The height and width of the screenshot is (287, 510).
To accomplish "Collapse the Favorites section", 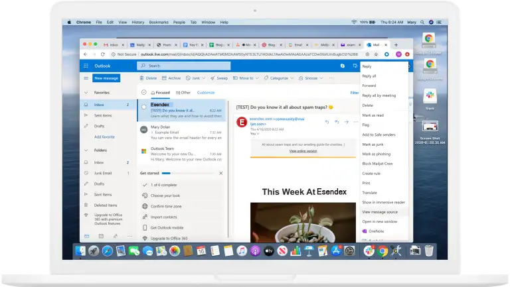I will [x=86, y=93].
